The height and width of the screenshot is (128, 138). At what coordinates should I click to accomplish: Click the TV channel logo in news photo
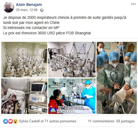tap(53, 110)
